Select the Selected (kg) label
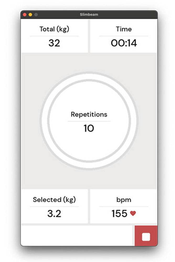This screenshot has height=262, width=175. [x=54, y=200]
